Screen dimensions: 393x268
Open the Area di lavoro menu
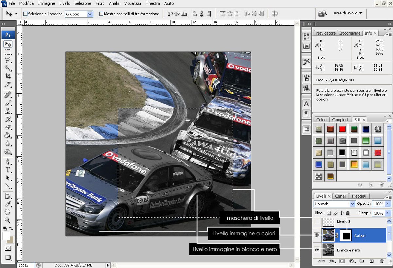(x=348, y=13)
